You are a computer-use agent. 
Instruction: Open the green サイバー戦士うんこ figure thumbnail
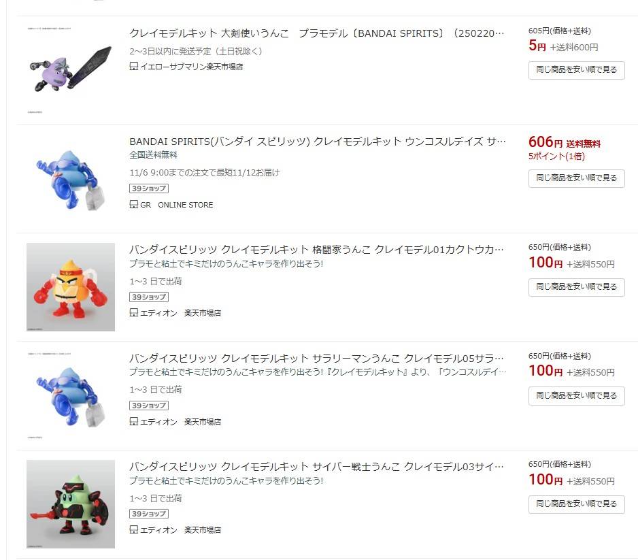point(71,504)
